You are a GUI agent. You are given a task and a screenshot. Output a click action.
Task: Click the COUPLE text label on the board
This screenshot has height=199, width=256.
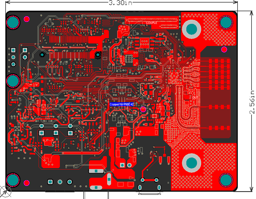(152, 23)
